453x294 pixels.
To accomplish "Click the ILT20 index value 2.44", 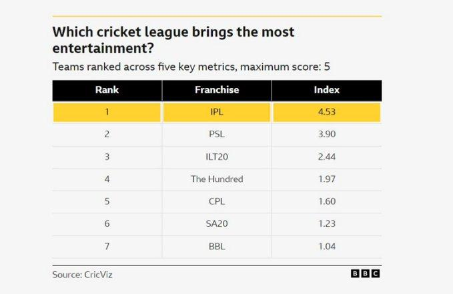I will point(326,157).
